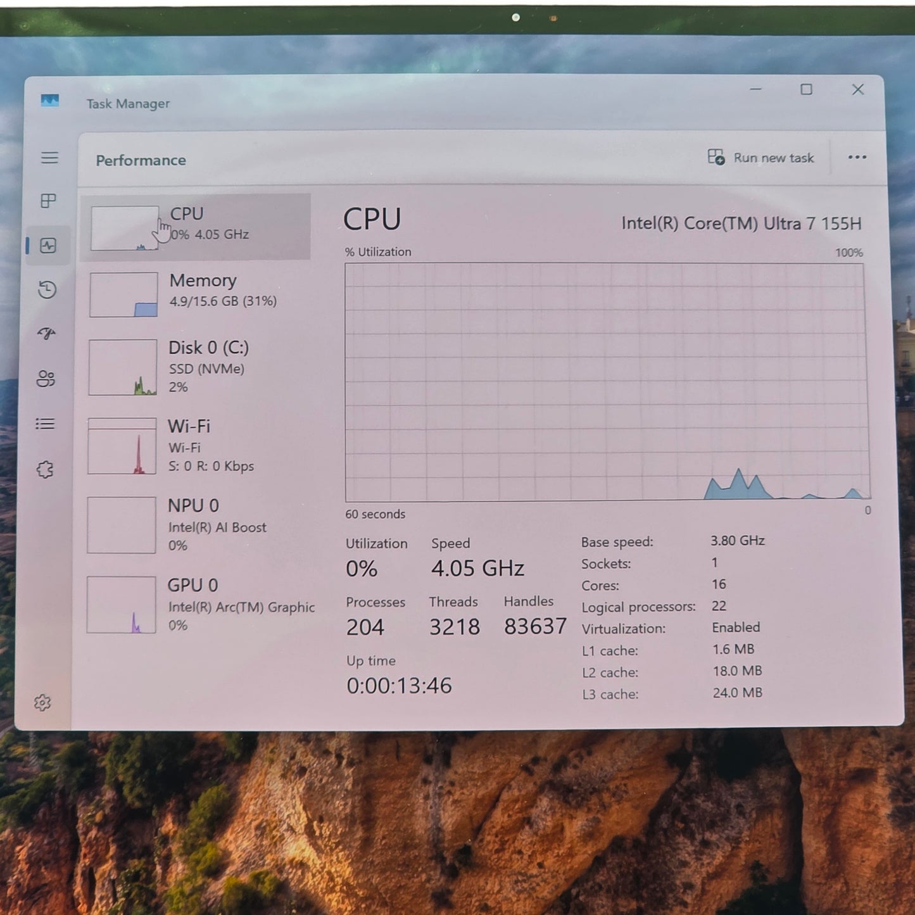The image size is (915, 915).
Task: Open NPU 0 Intel AI Boost stats
Action: tap(196, 525)
